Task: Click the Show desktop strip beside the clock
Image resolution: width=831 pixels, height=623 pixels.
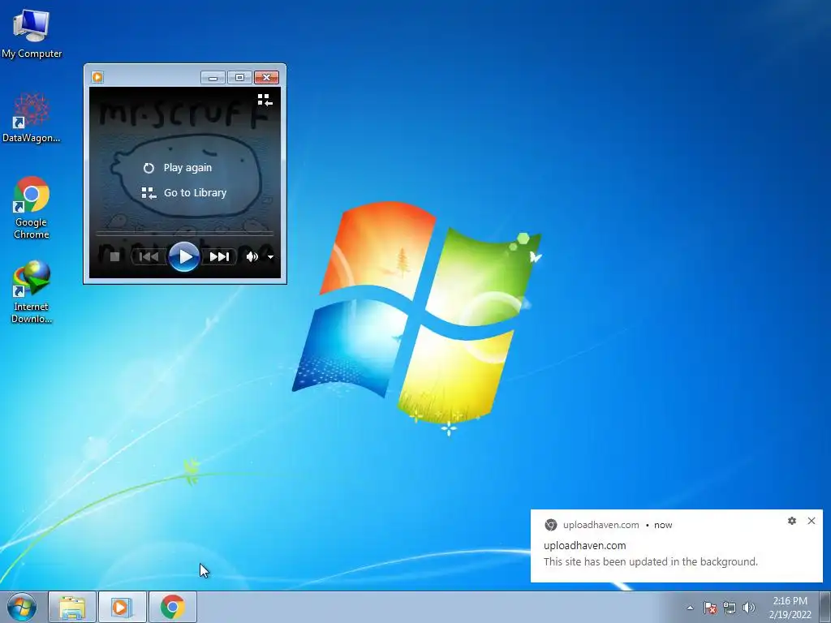Action: click(x=825, y=607)
